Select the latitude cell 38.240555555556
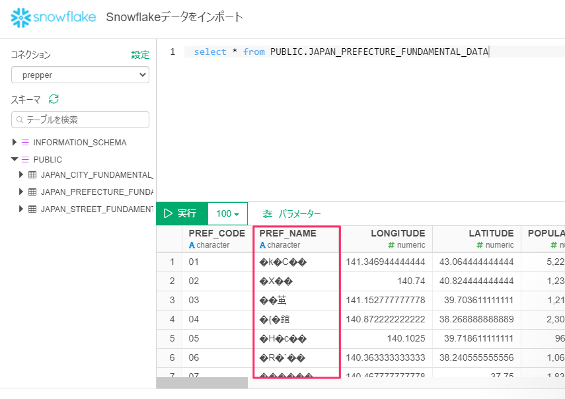 coord(476,357)
